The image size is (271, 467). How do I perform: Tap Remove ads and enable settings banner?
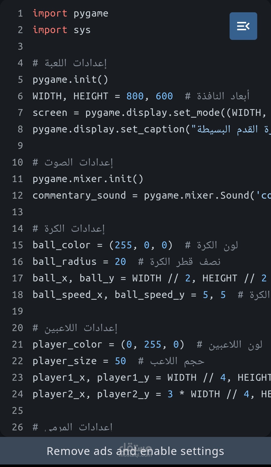pos(135,451)
